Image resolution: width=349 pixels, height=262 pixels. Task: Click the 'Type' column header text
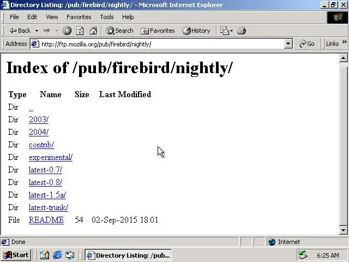click(17, 94)
